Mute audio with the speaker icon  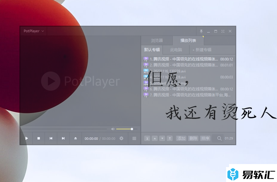(113, 129)
